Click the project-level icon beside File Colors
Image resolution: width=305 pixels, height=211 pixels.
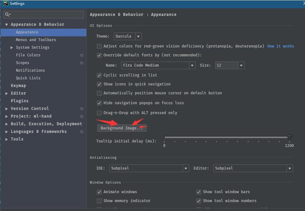point(82,55)
